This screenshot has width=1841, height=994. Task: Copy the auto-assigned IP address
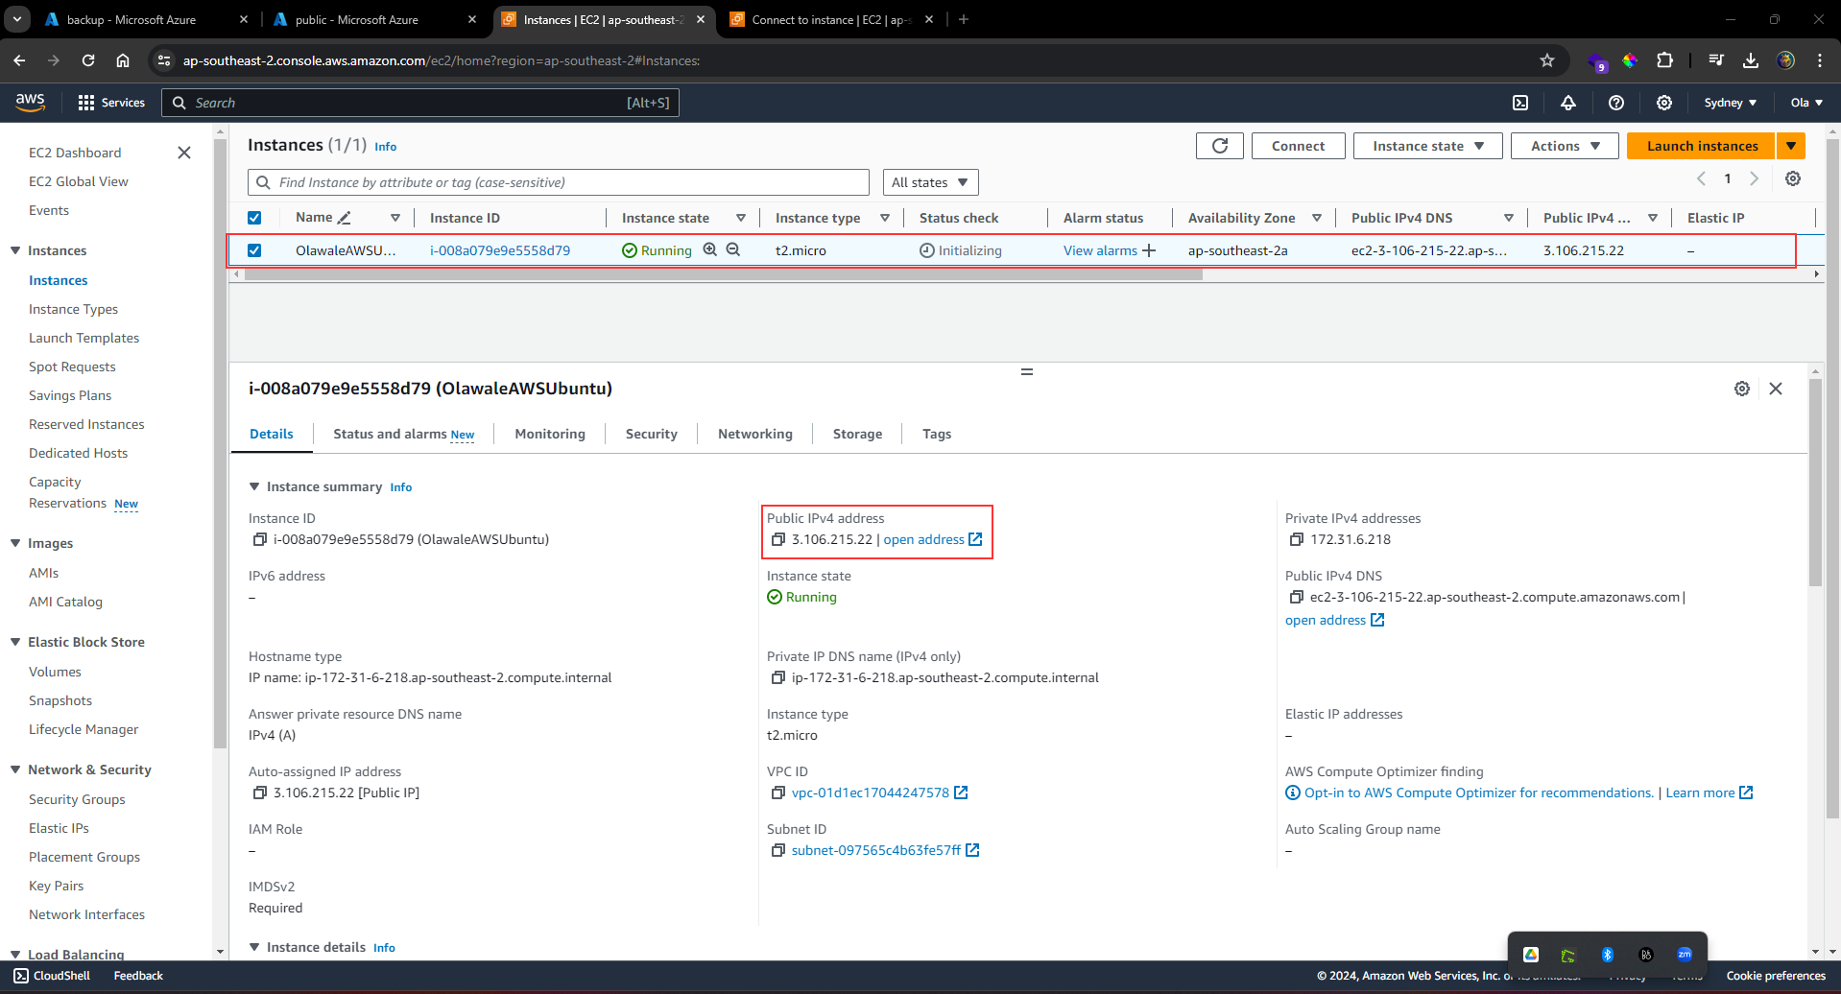pyautogui.click(x=259, y=793)
